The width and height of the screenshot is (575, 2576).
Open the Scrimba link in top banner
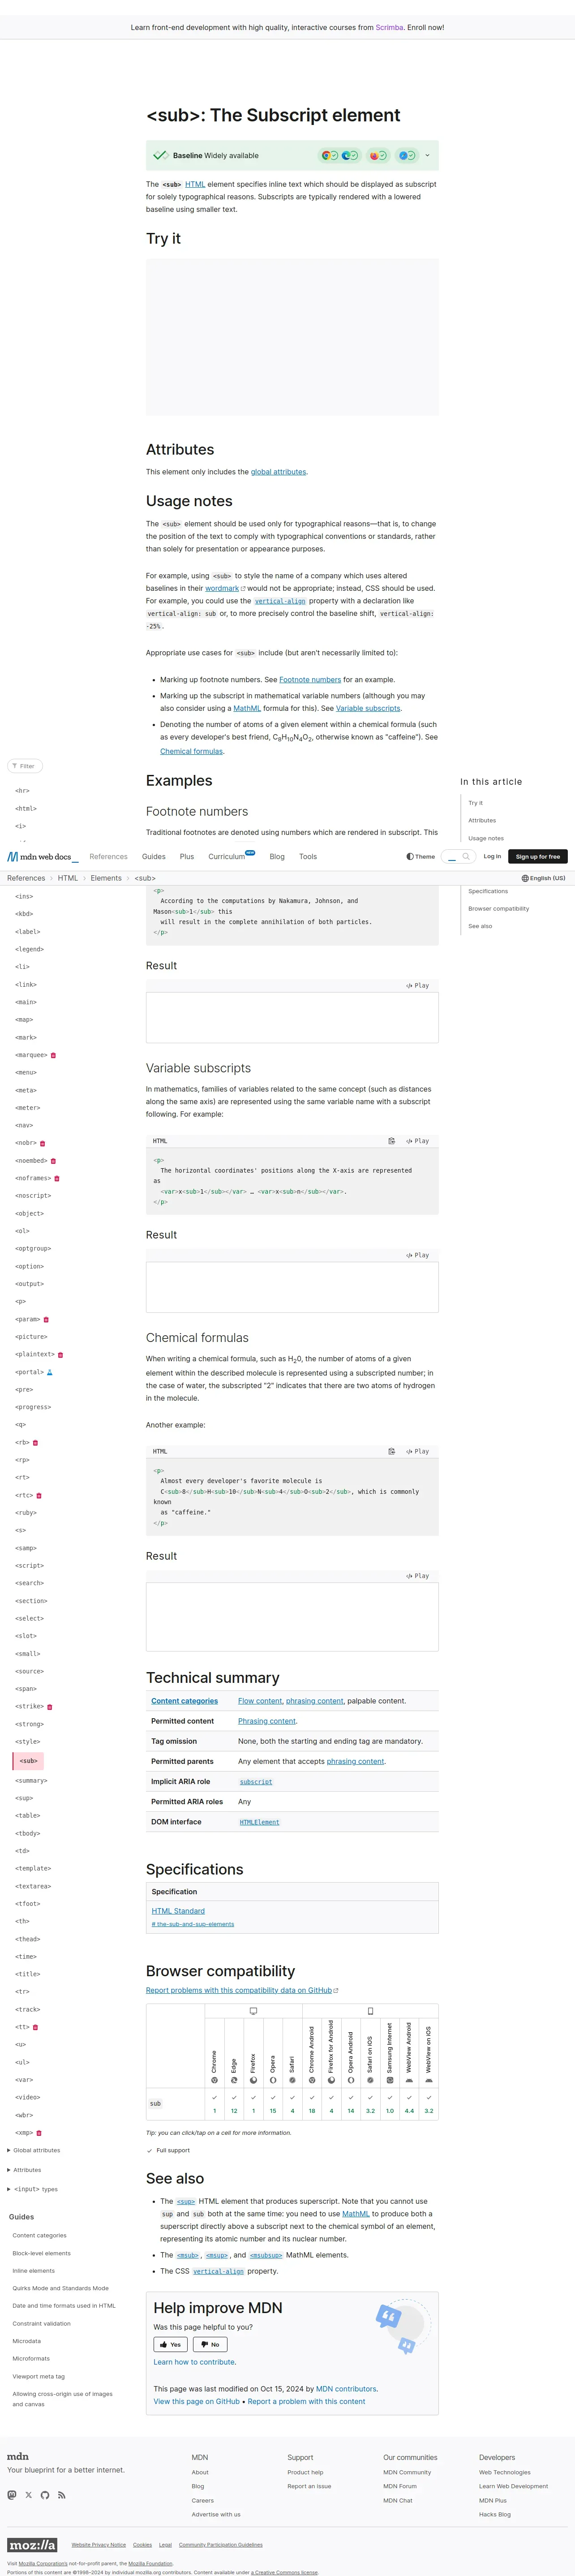[389, 27]
